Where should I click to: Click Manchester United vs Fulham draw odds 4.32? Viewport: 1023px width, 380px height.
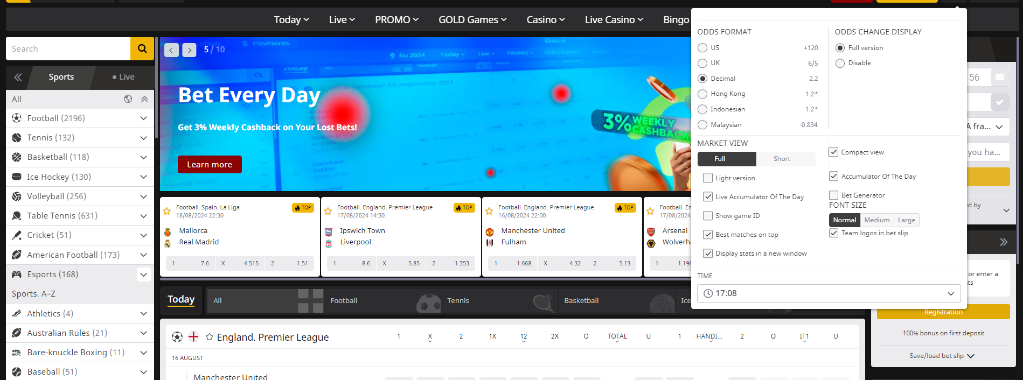pyautogui.click(x=562, y=263)
